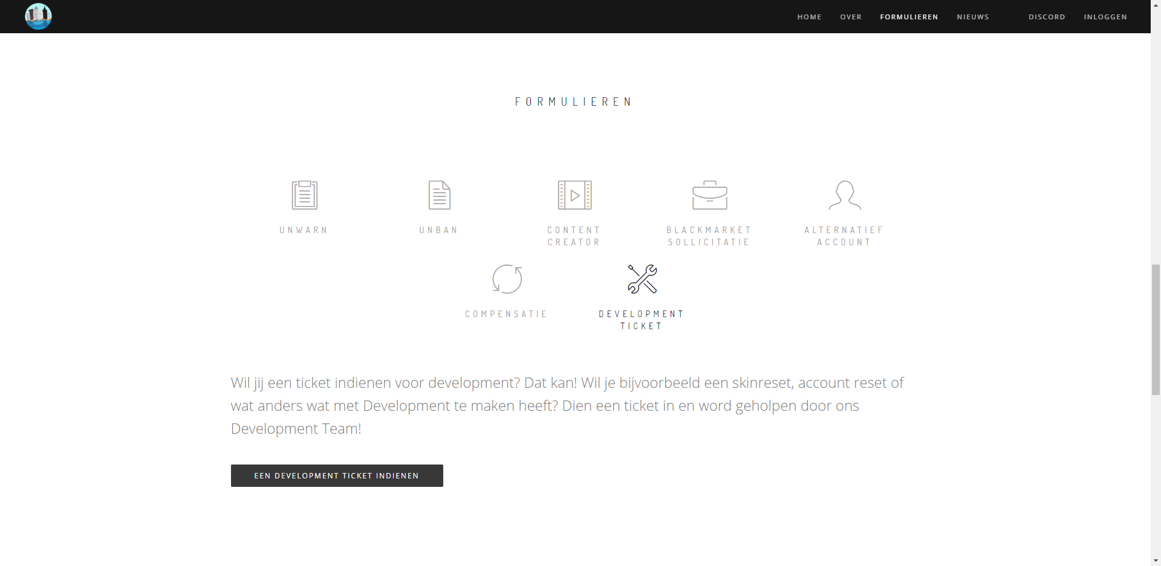Viewport: 1161px width, 566px height.
Task: Click the Development Ticket text label
Action: (x=641, y=320)
